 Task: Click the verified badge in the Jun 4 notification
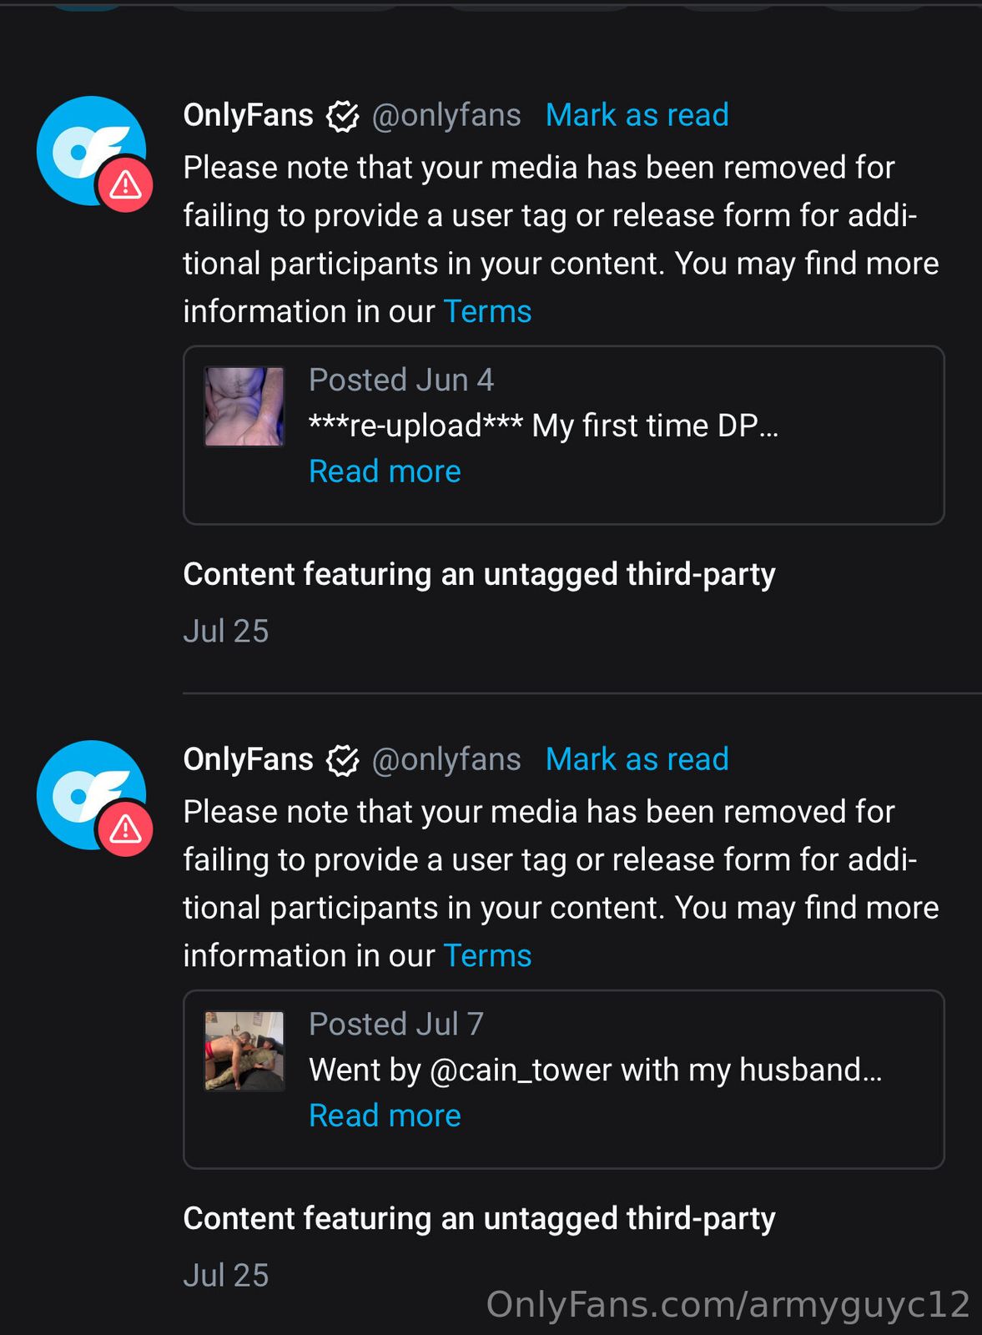(342, 116)
